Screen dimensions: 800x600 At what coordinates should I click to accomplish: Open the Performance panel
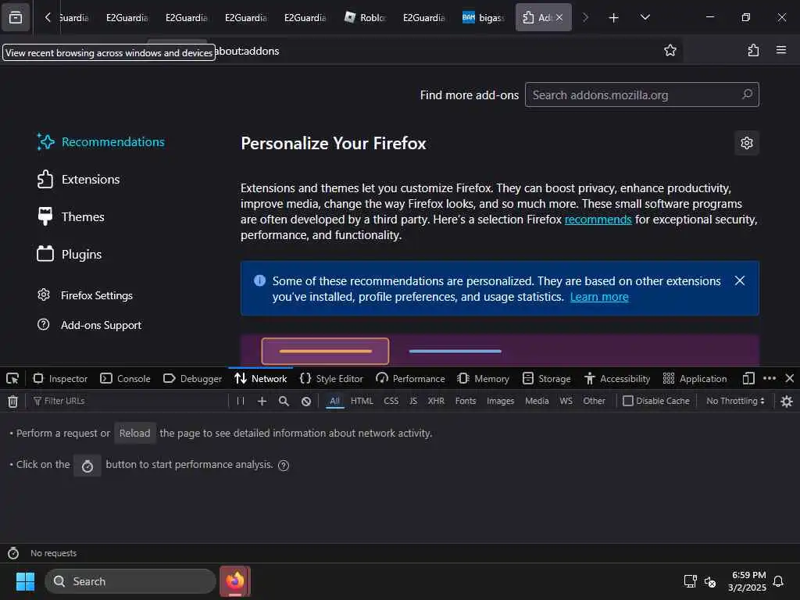coord(410,379)
